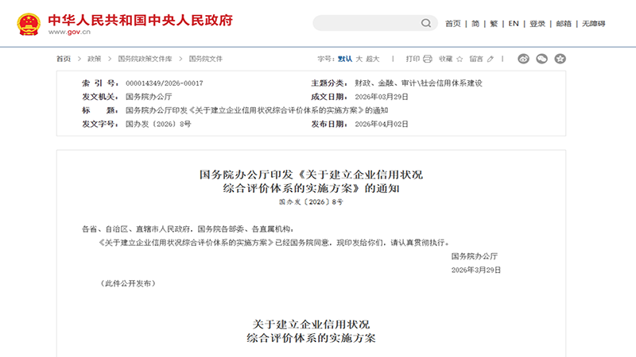Open the 无障碍 accessibility mode
The image size is (636, 357).
point(594,24)
